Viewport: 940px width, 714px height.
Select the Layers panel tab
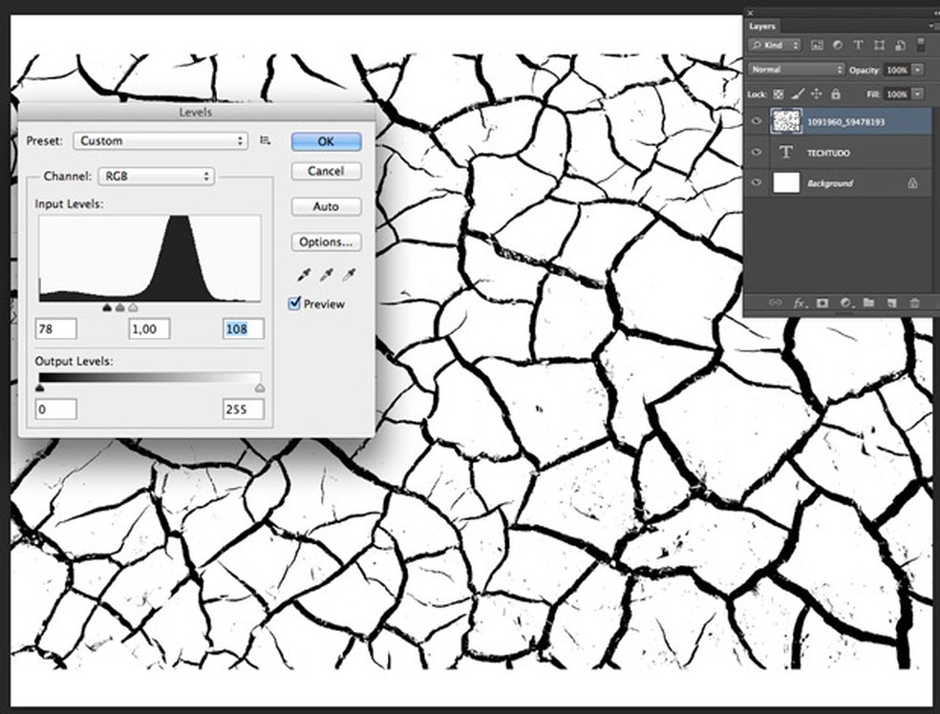762,26
